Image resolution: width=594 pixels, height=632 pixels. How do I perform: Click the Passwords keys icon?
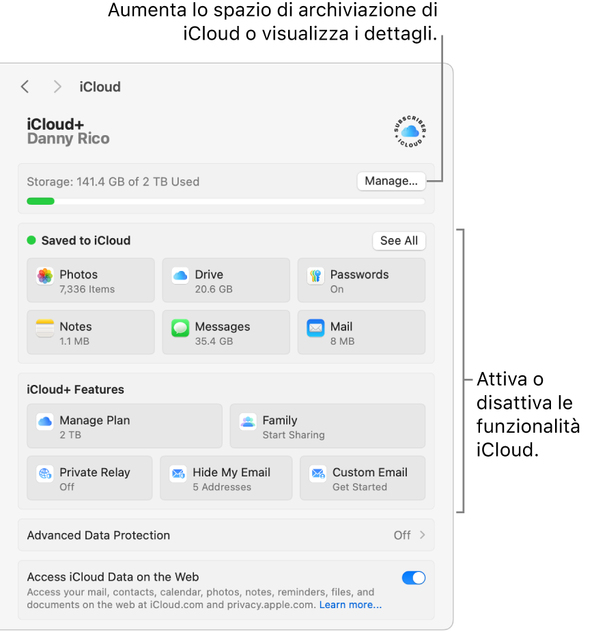pyautogui.click(x=315, y=276)
